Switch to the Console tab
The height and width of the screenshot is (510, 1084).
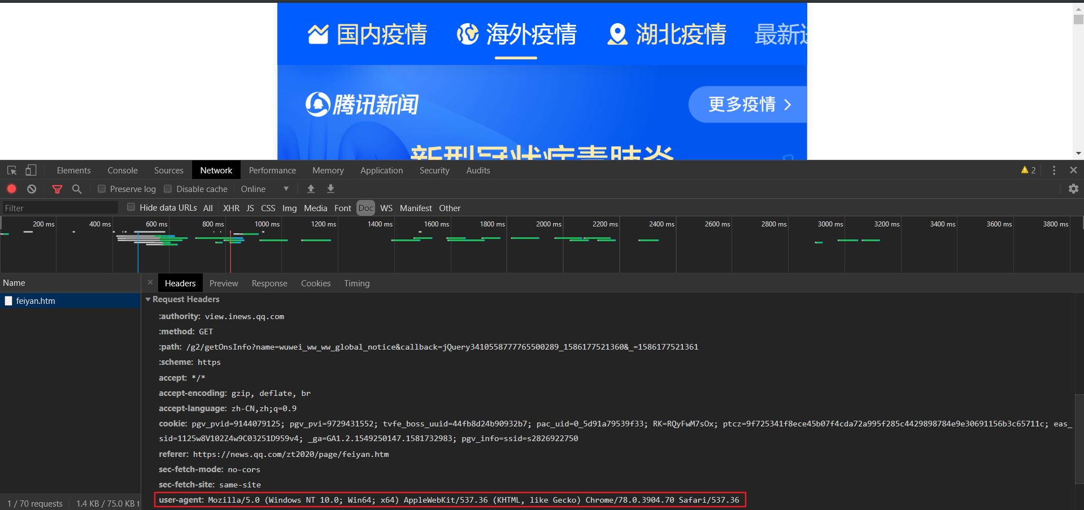point(123,170)
